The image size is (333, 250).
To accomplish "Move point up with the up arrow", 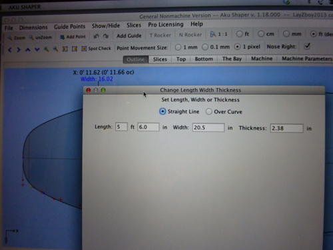I will [x=27, y=49].
